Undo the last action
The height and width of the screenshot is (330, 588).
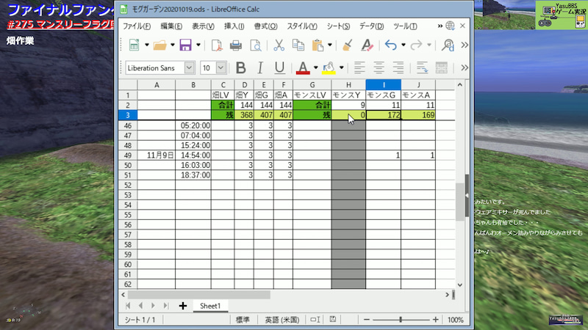click(x=391, y=45)
